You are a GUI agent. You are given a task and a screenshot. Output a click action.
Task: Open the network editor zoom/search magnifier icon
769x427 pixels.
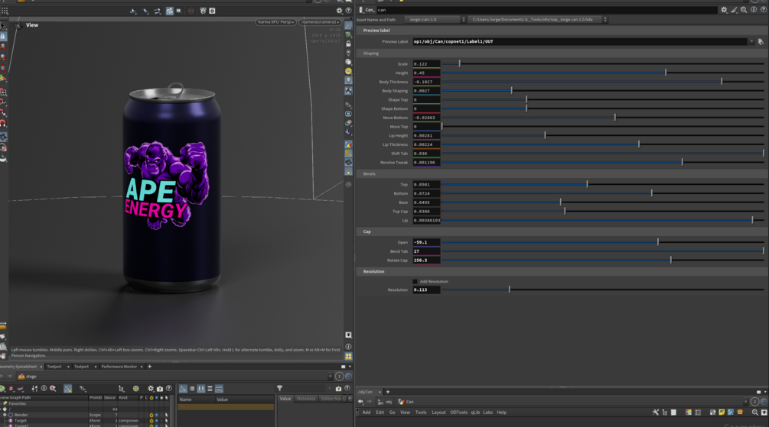point(754,412)
